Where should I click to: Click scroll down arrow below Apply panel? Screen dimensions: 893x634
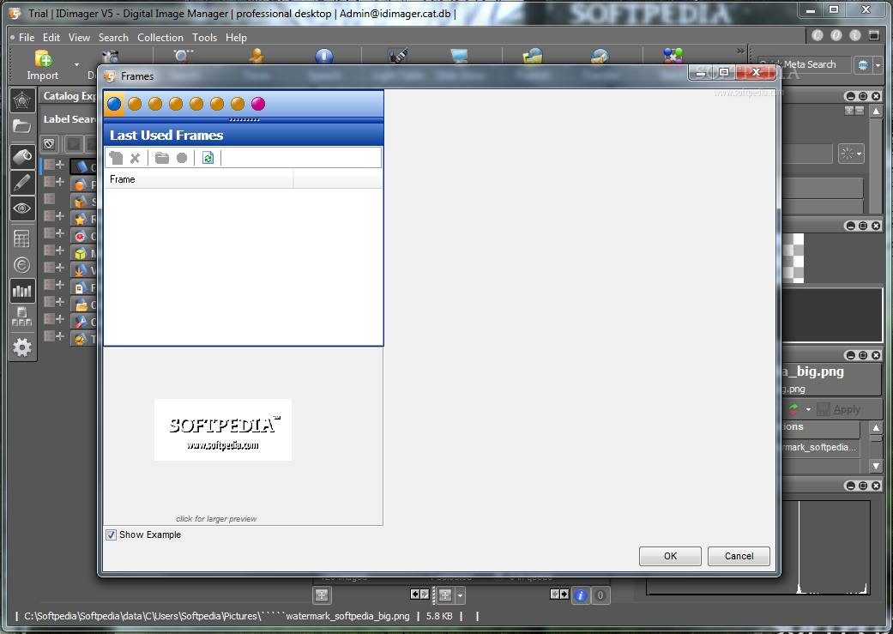pyautogui.click(x=877, y=466)
